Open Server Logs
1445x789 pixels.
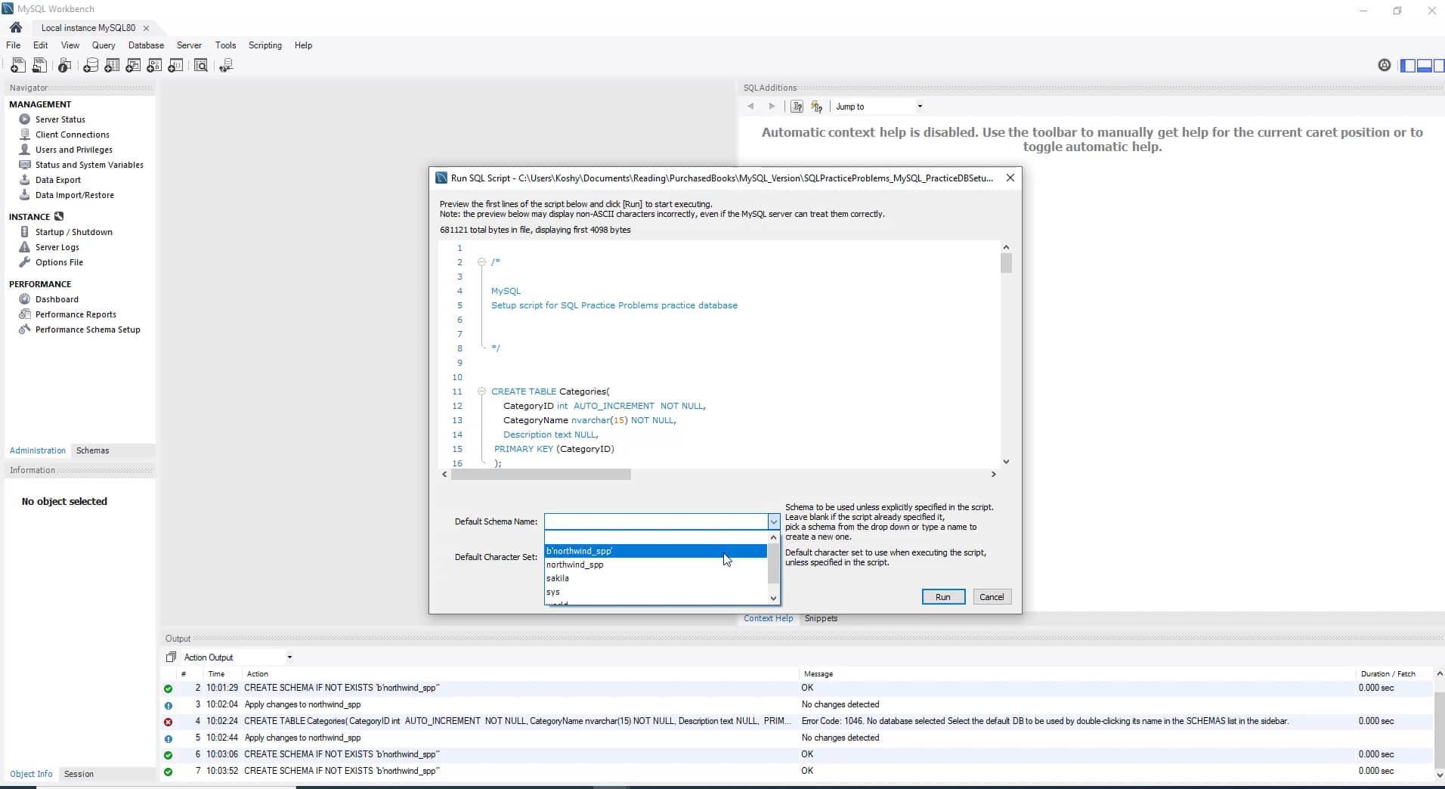pos(57,247)
